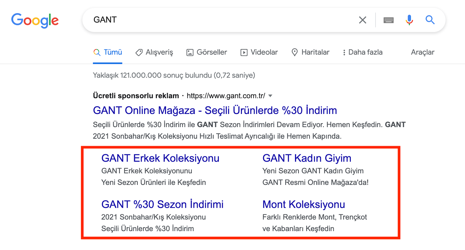This screenshot has width=465, height=250.
Task: Click the https://www.gant.com.tr/ URL text
Action: pyautogui.click(x=226, y=96)
